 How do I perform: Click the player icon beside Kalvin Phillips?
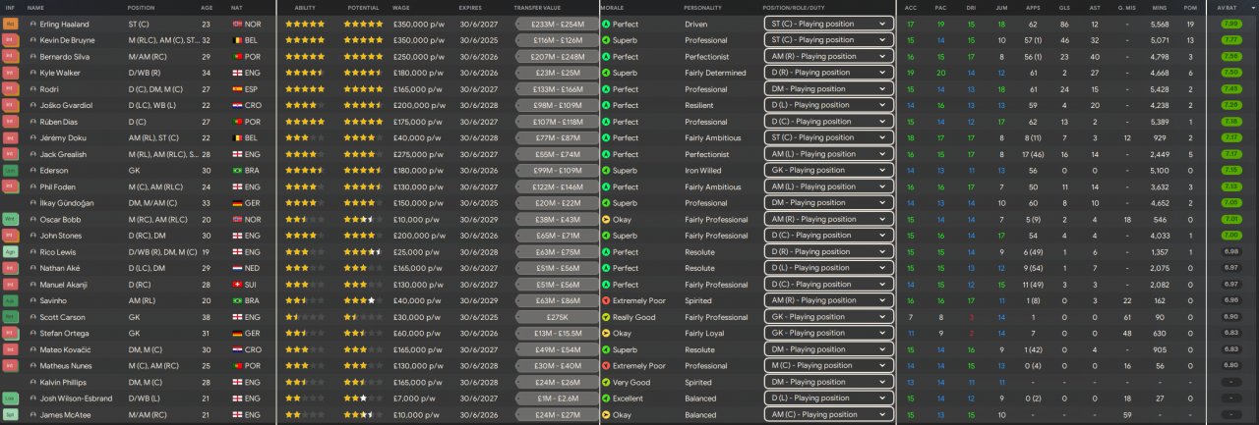33,383
